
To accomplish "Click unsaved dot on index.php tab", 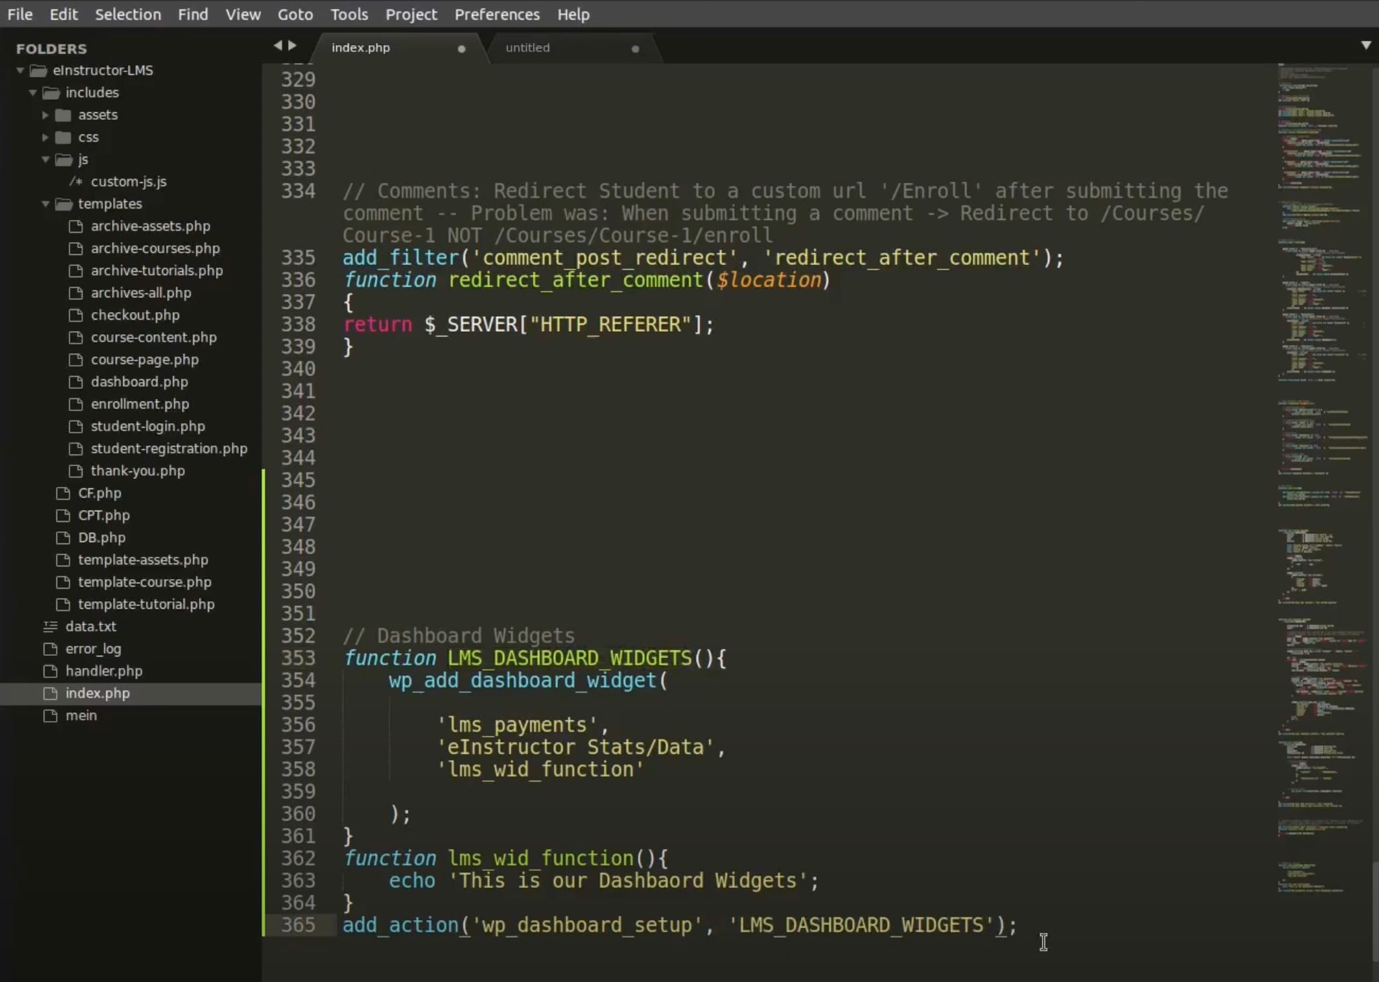I will pos(461,48).
